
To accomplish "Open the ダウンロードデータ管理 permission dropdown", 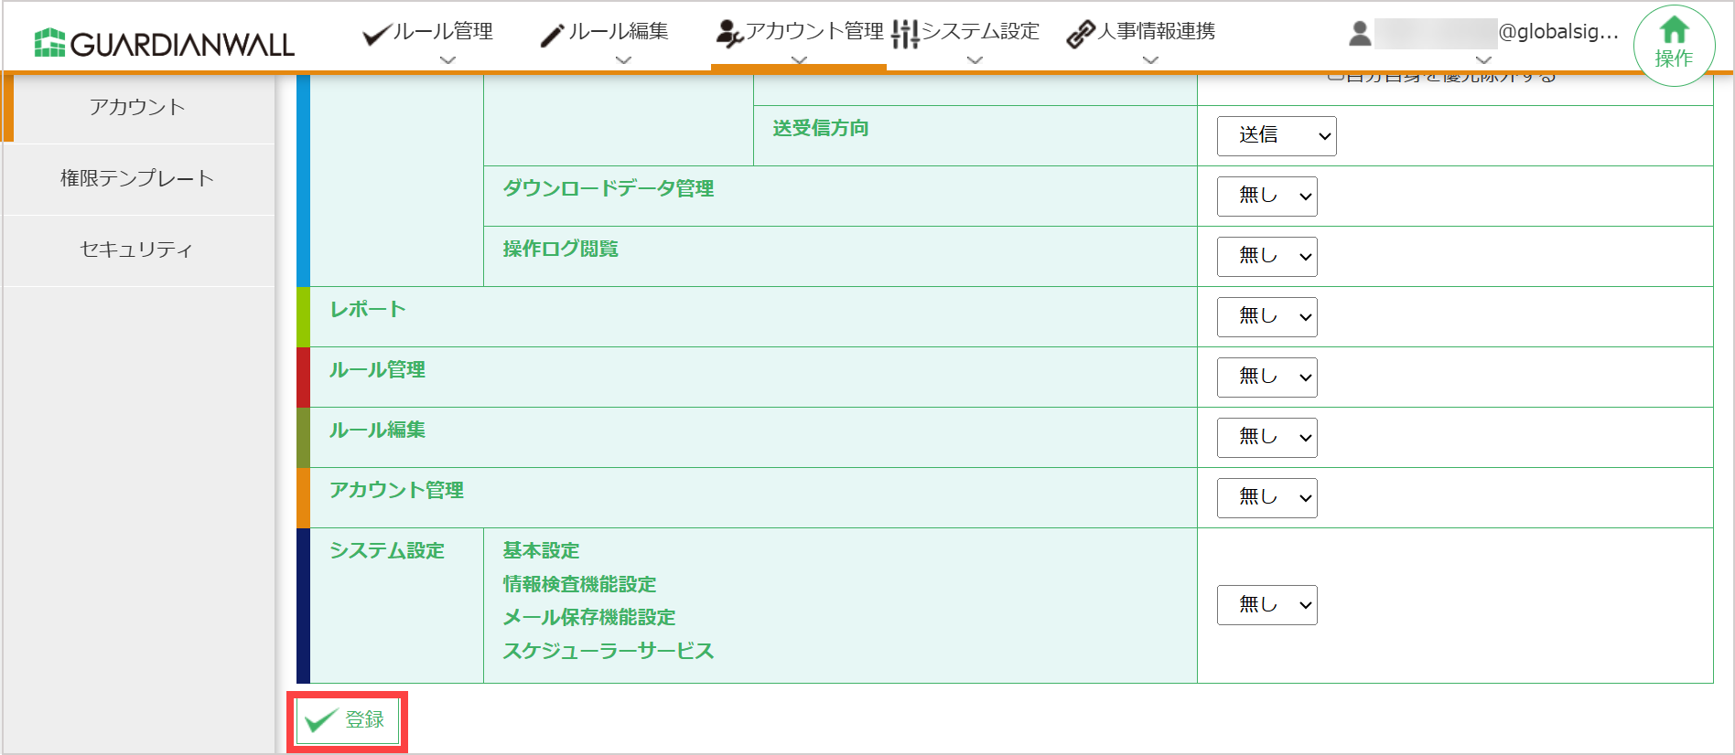I will pyautogui.click(x=1266, y=197).
